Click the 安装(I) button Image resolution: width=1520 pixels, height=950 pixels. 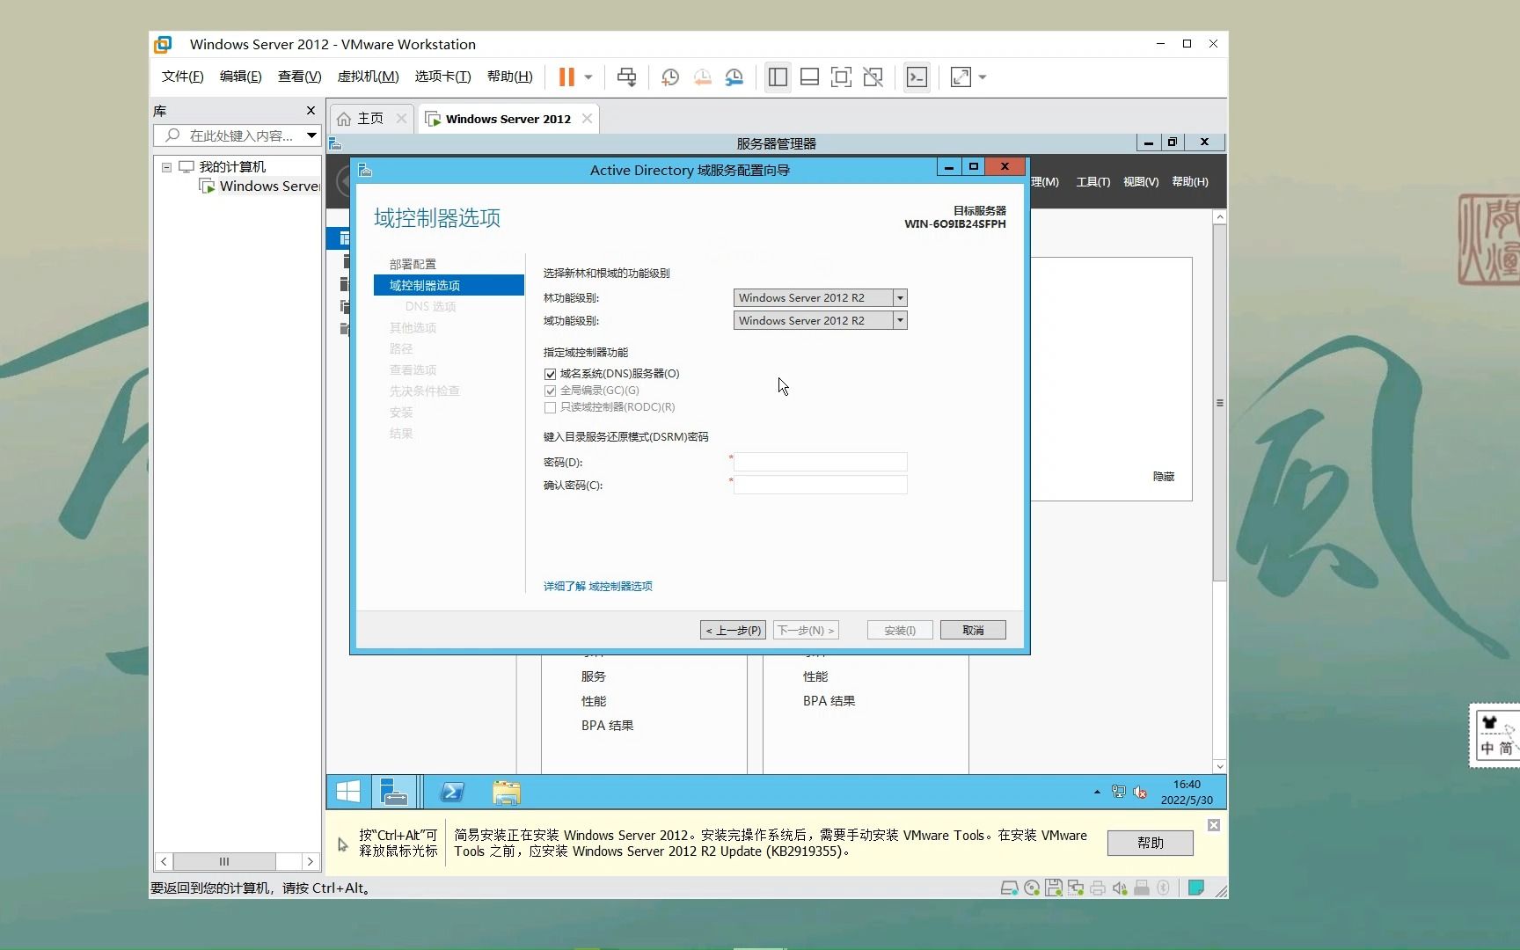tap(900, 630)
